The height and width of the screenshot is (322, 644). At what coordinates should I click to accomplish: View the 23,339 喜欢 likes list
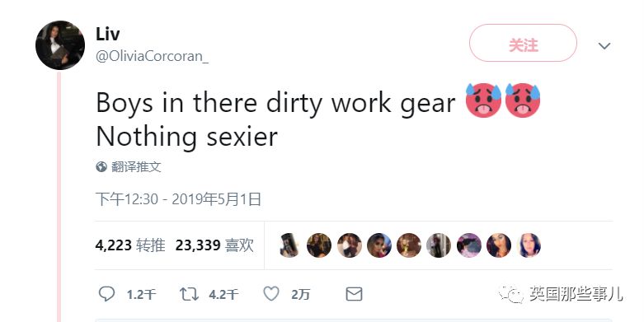click(214, 245)
